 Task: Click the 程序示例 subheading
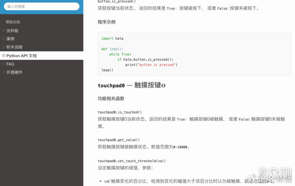pyautogui.click(x=107, y=22)
